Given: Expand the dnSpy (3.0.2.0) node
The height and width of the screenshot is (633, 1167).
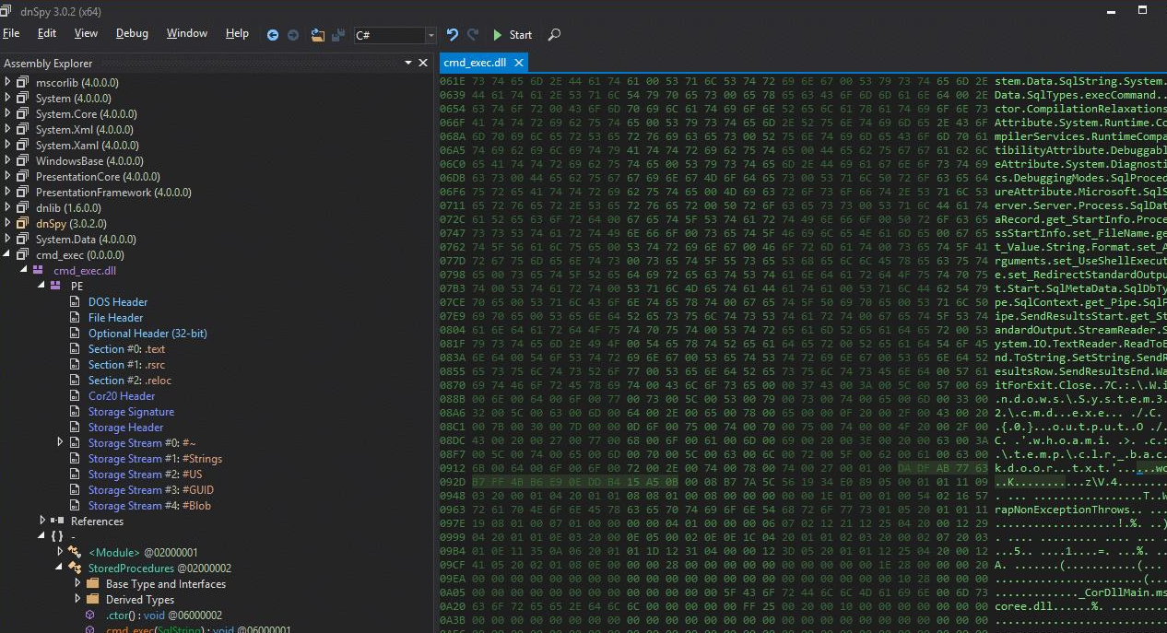Looking at the screenshot, I should coord(7,224).
